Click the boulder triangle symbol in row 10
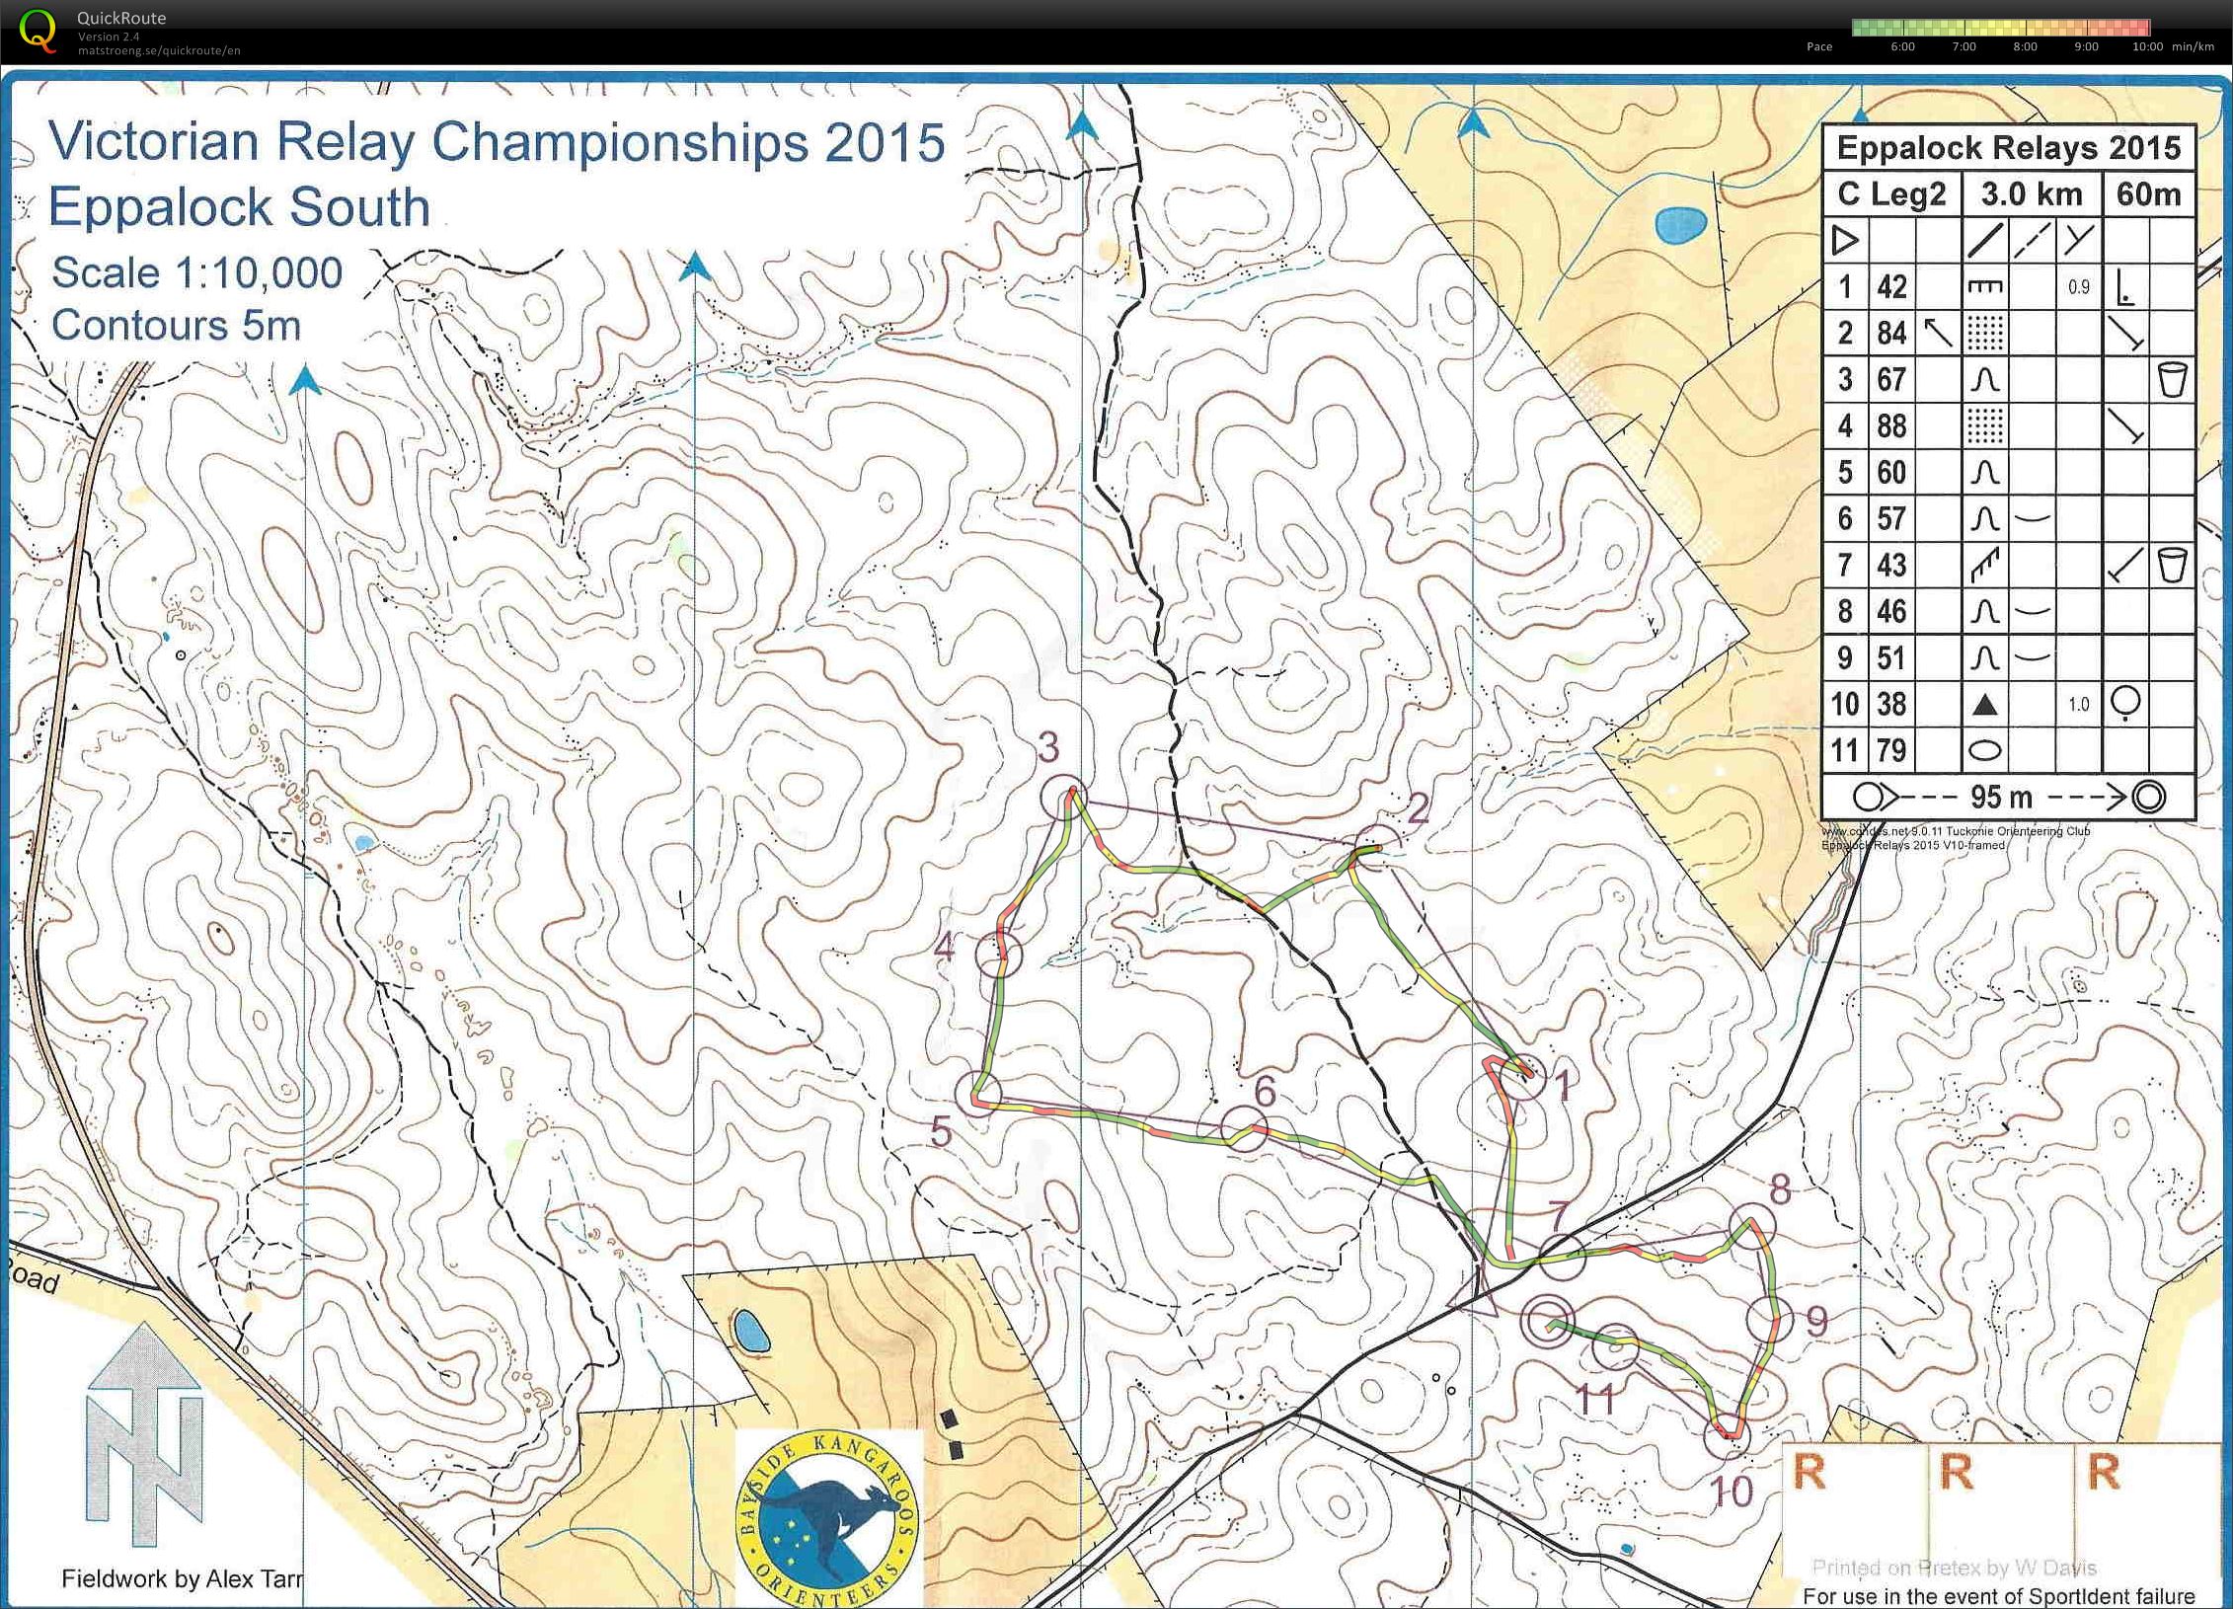This screenshot has width=2233, height=1609. (x=1984, y=705)
